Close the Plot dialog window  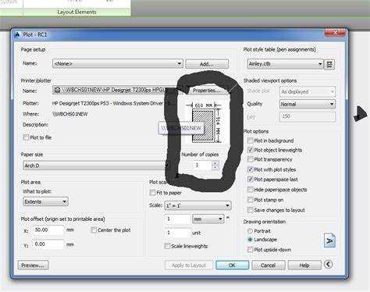(x=335, y=33)
